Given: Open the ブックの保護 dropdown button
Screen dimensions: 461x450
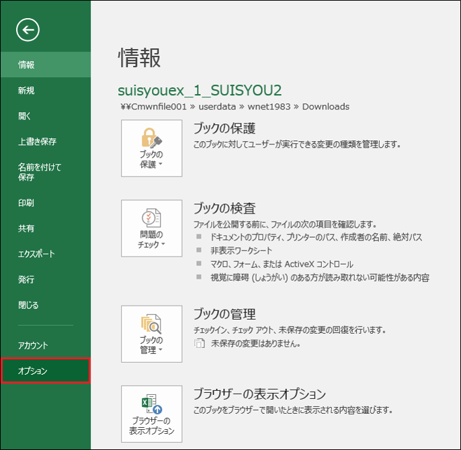Looking at the screenshot, I should pyautogui.click(x=151, y=148).
